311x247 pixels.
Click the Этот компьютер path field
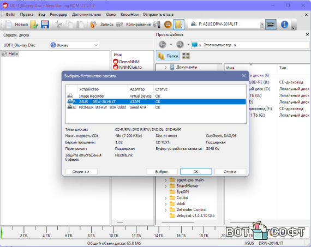(250, 45)
